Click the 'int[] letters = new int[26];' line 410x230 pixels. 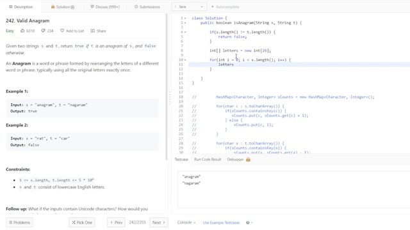(x=240, y=50)
